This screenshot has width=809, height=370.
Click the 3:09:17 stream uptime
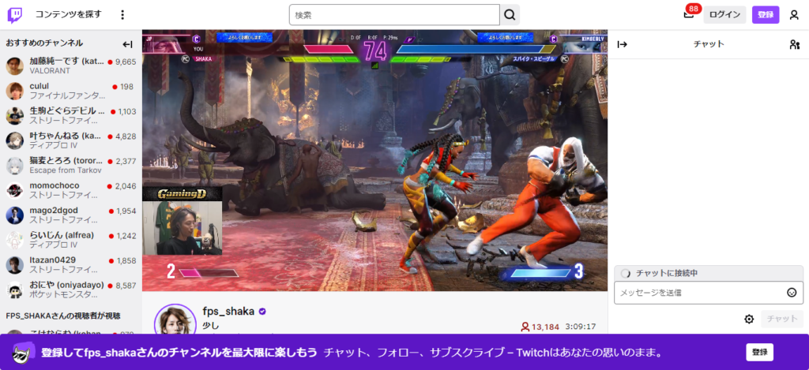click(x=581, y=326)
